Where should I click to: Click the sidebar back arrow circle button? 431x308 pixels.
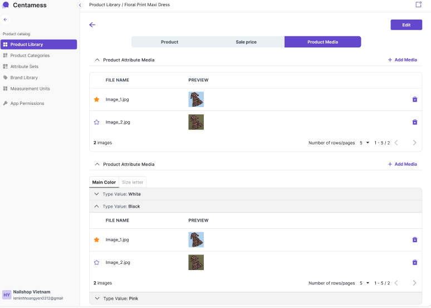(6, 20)
